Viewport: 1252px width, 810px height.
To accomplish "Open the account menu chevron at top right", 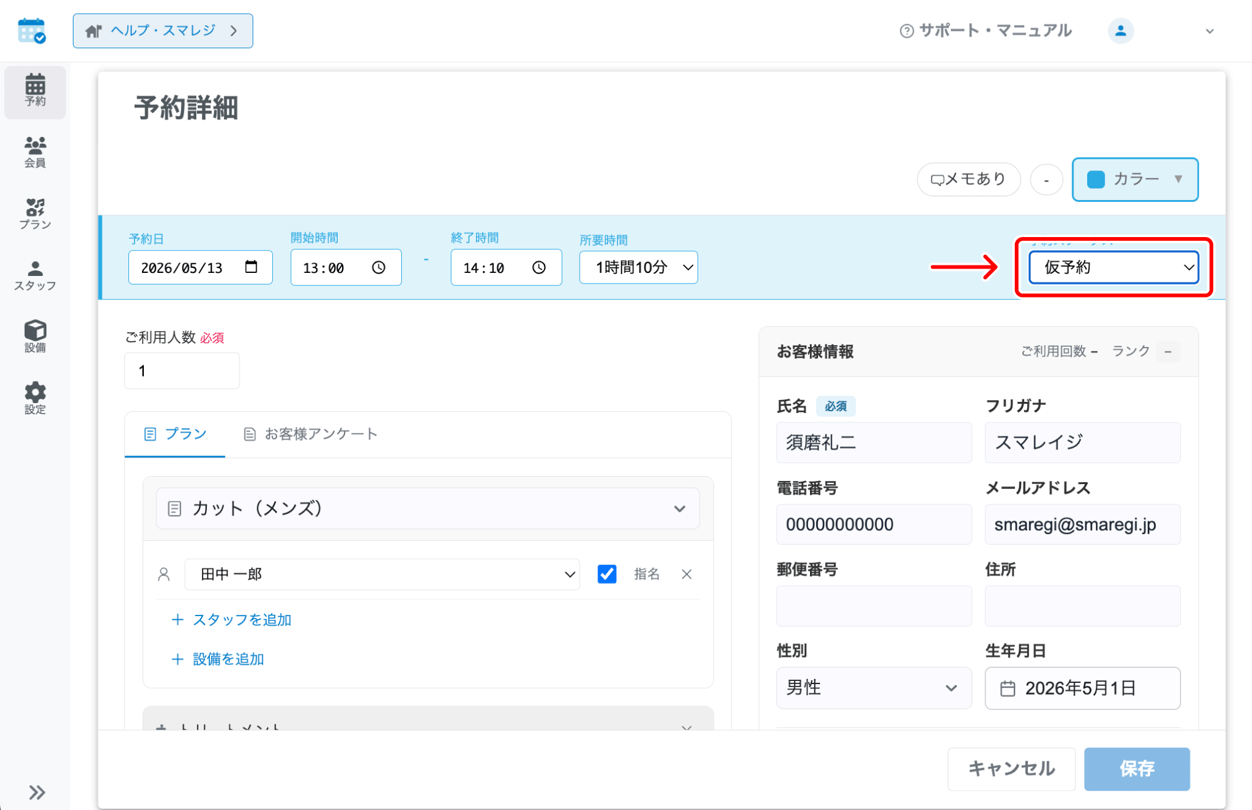I will 1209,31.
